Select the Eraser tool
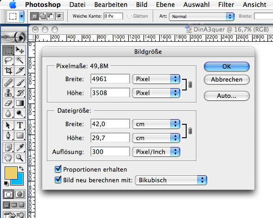 (8, 103)
